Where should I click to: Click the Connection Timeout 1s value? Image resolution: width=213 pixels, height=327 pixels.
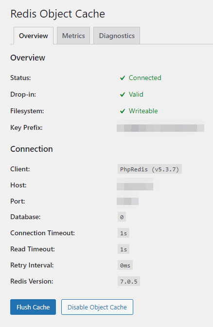tap(124, 233)
